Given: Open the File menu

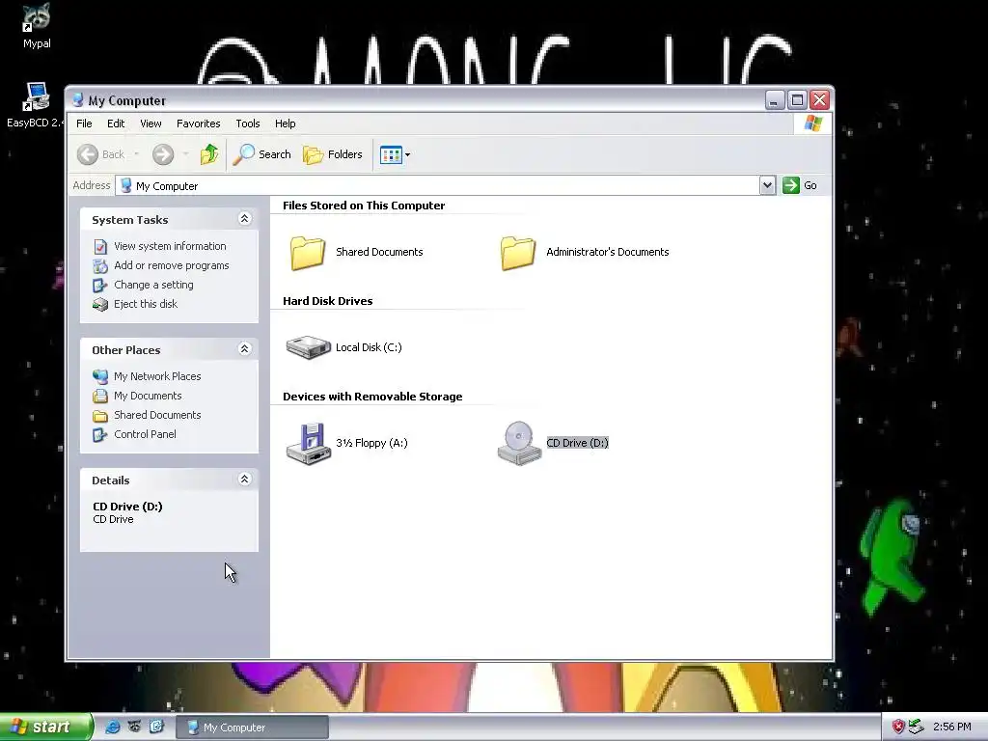Looking at the screenshot, I should tap(84, 123).
